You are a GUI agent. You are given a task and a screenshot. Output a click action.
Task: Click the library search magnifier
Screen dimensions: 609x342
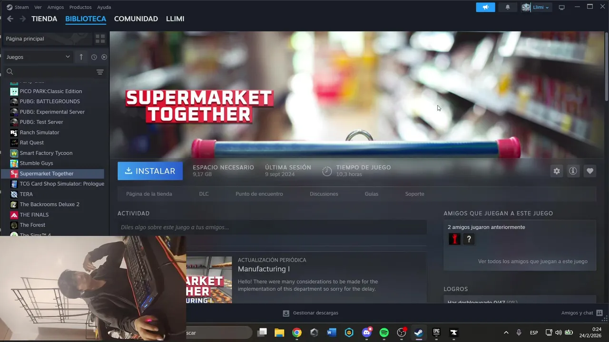pos(10,72)
